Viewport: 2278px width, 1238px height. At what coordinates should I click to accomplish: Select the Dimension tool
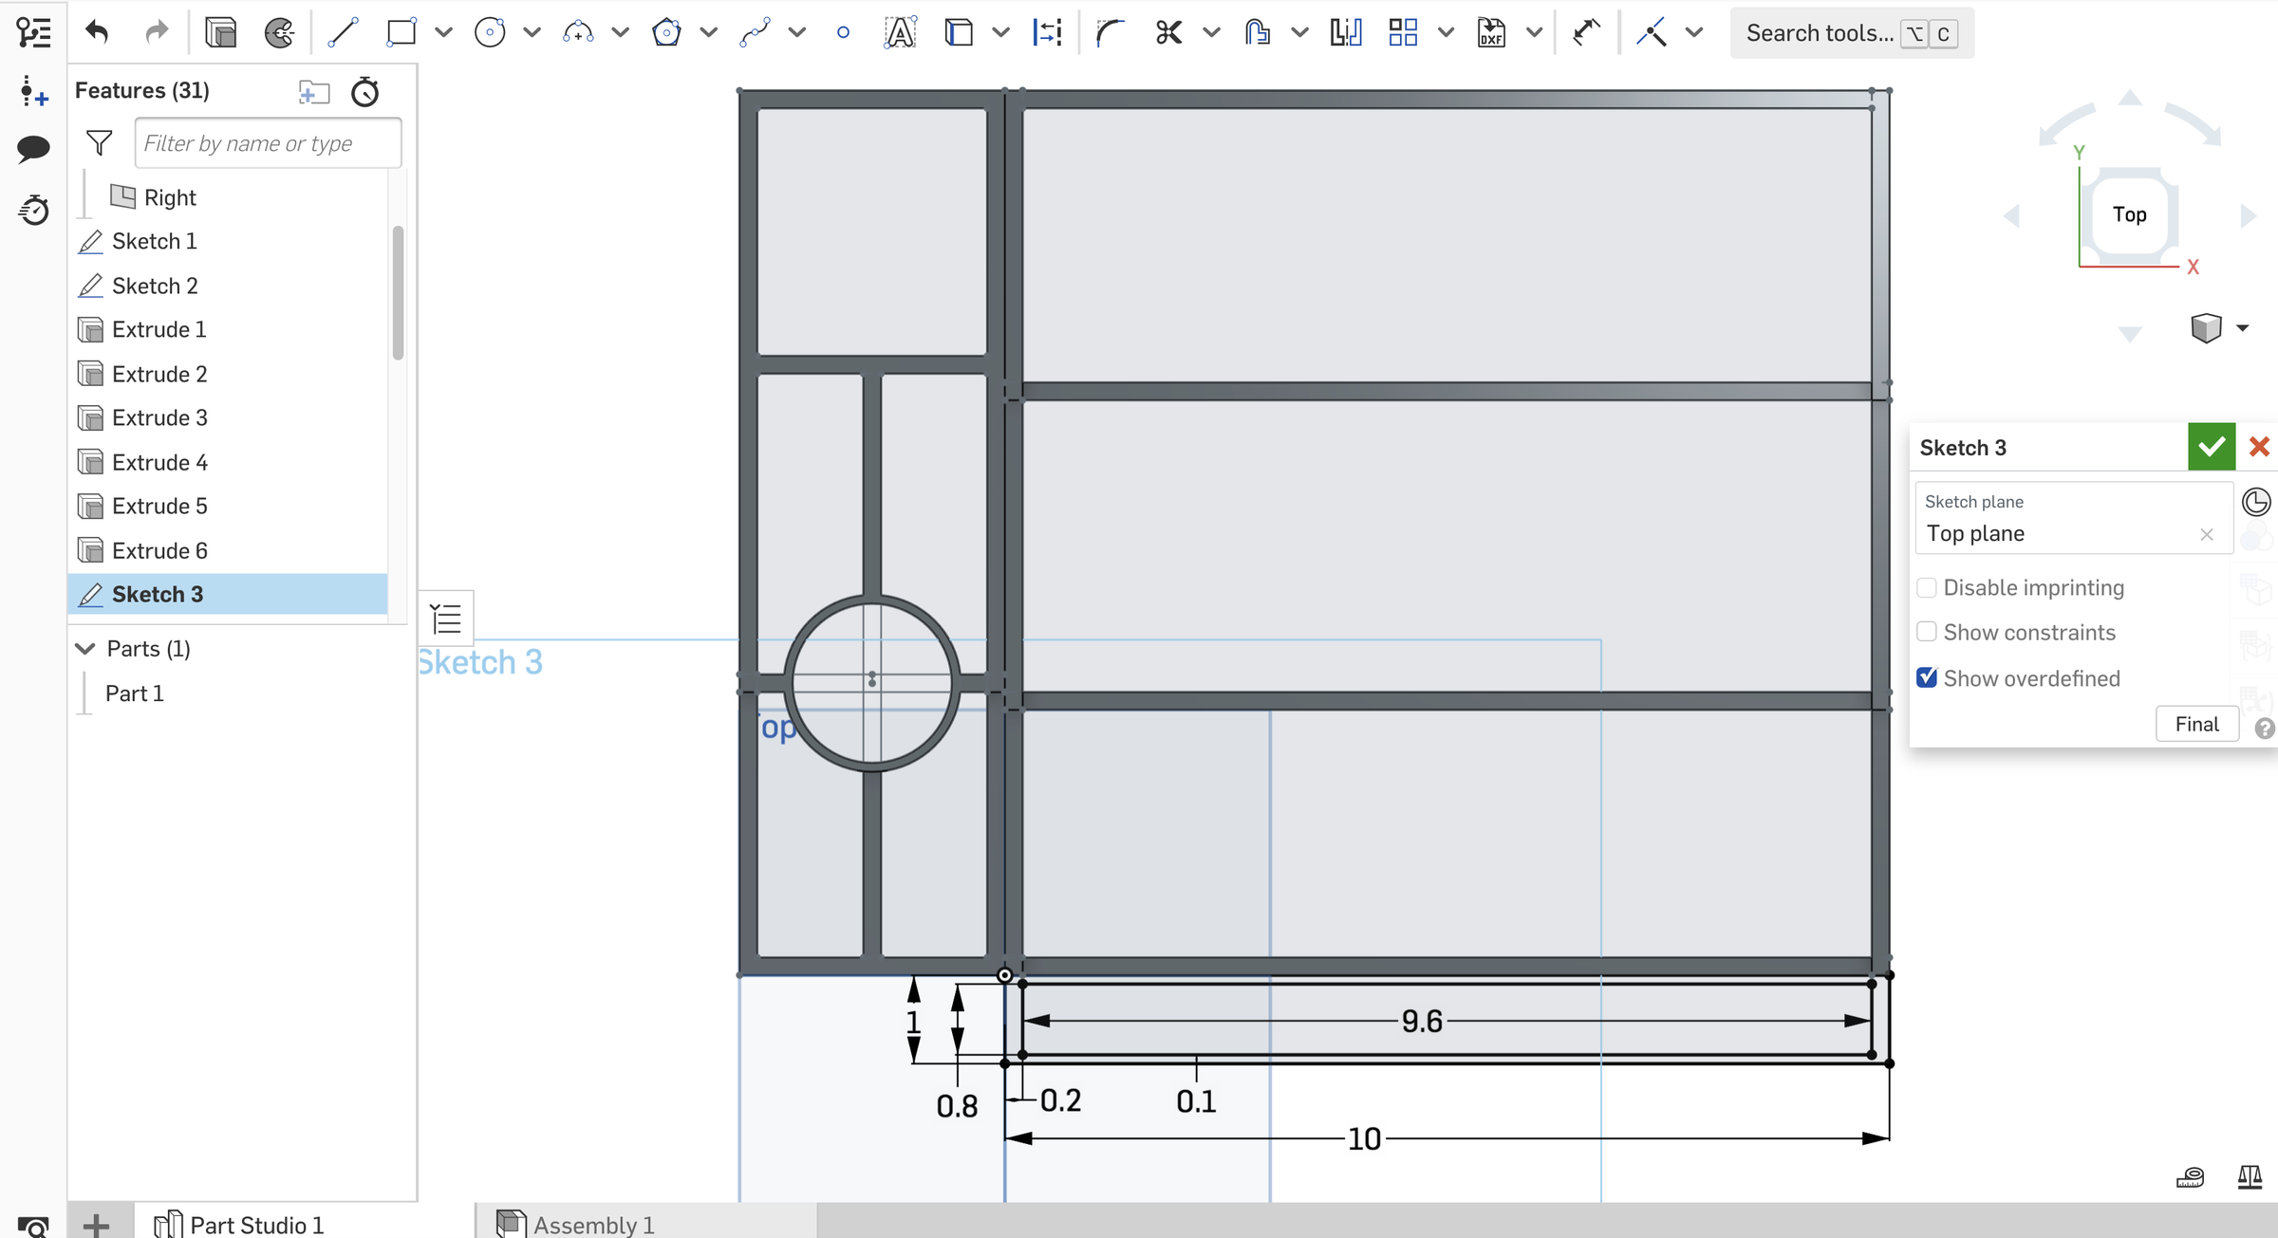click(1047, 32)
